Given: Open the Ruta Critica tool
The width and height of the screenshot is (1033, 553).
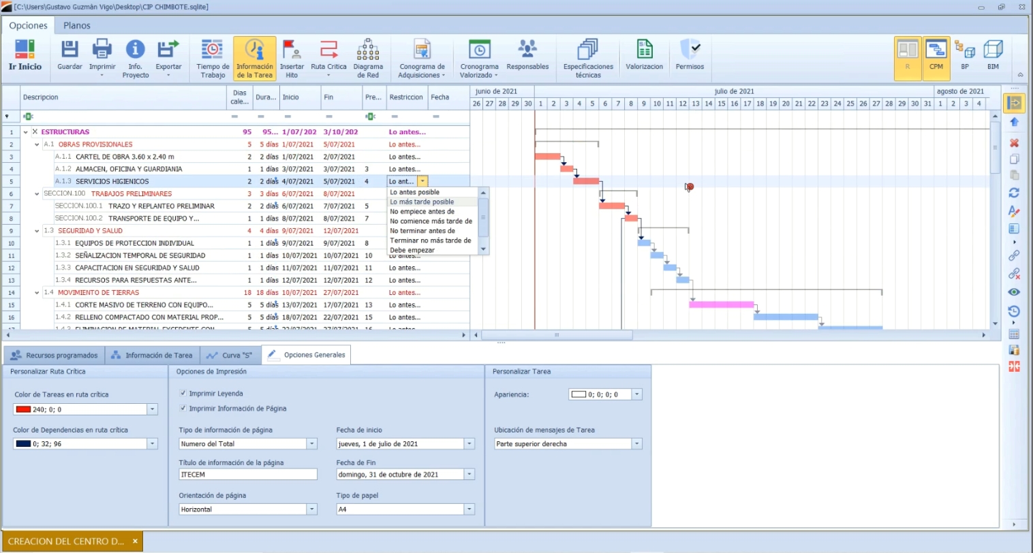Looking at the screenshot, I should coord(328,50).
